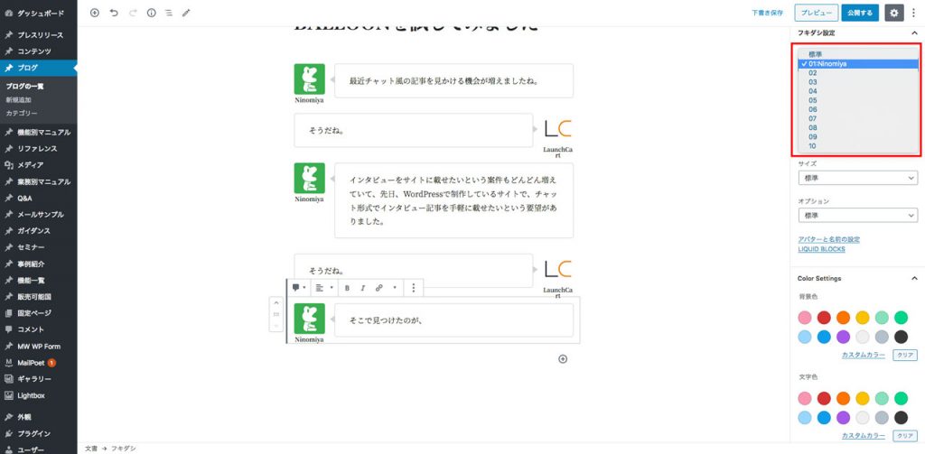Collapse the Color Settings panel
The image size is (925, 454).
pos(914,278)
